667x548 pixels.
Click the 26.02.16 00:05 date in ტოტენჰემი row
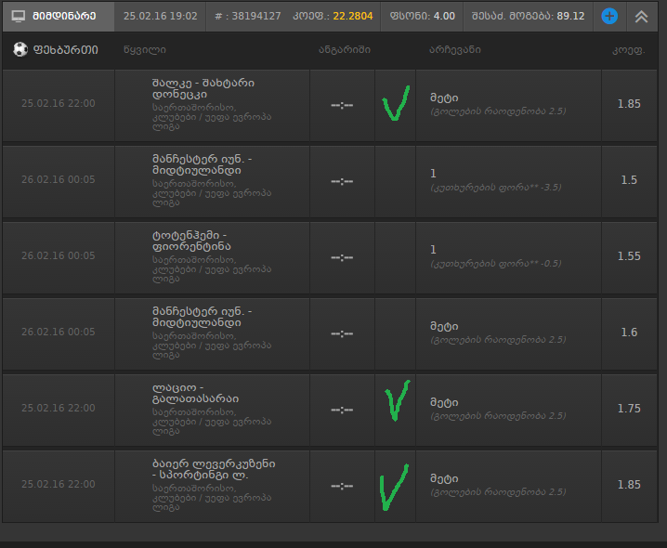[x=59, y=255]
